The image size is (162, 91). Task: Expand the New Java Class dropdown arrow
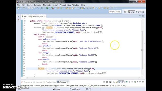click(x=64, y=8)
